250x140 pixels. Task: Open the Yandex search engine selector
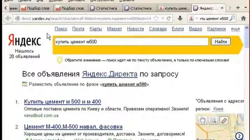click(x=193, y=19)
